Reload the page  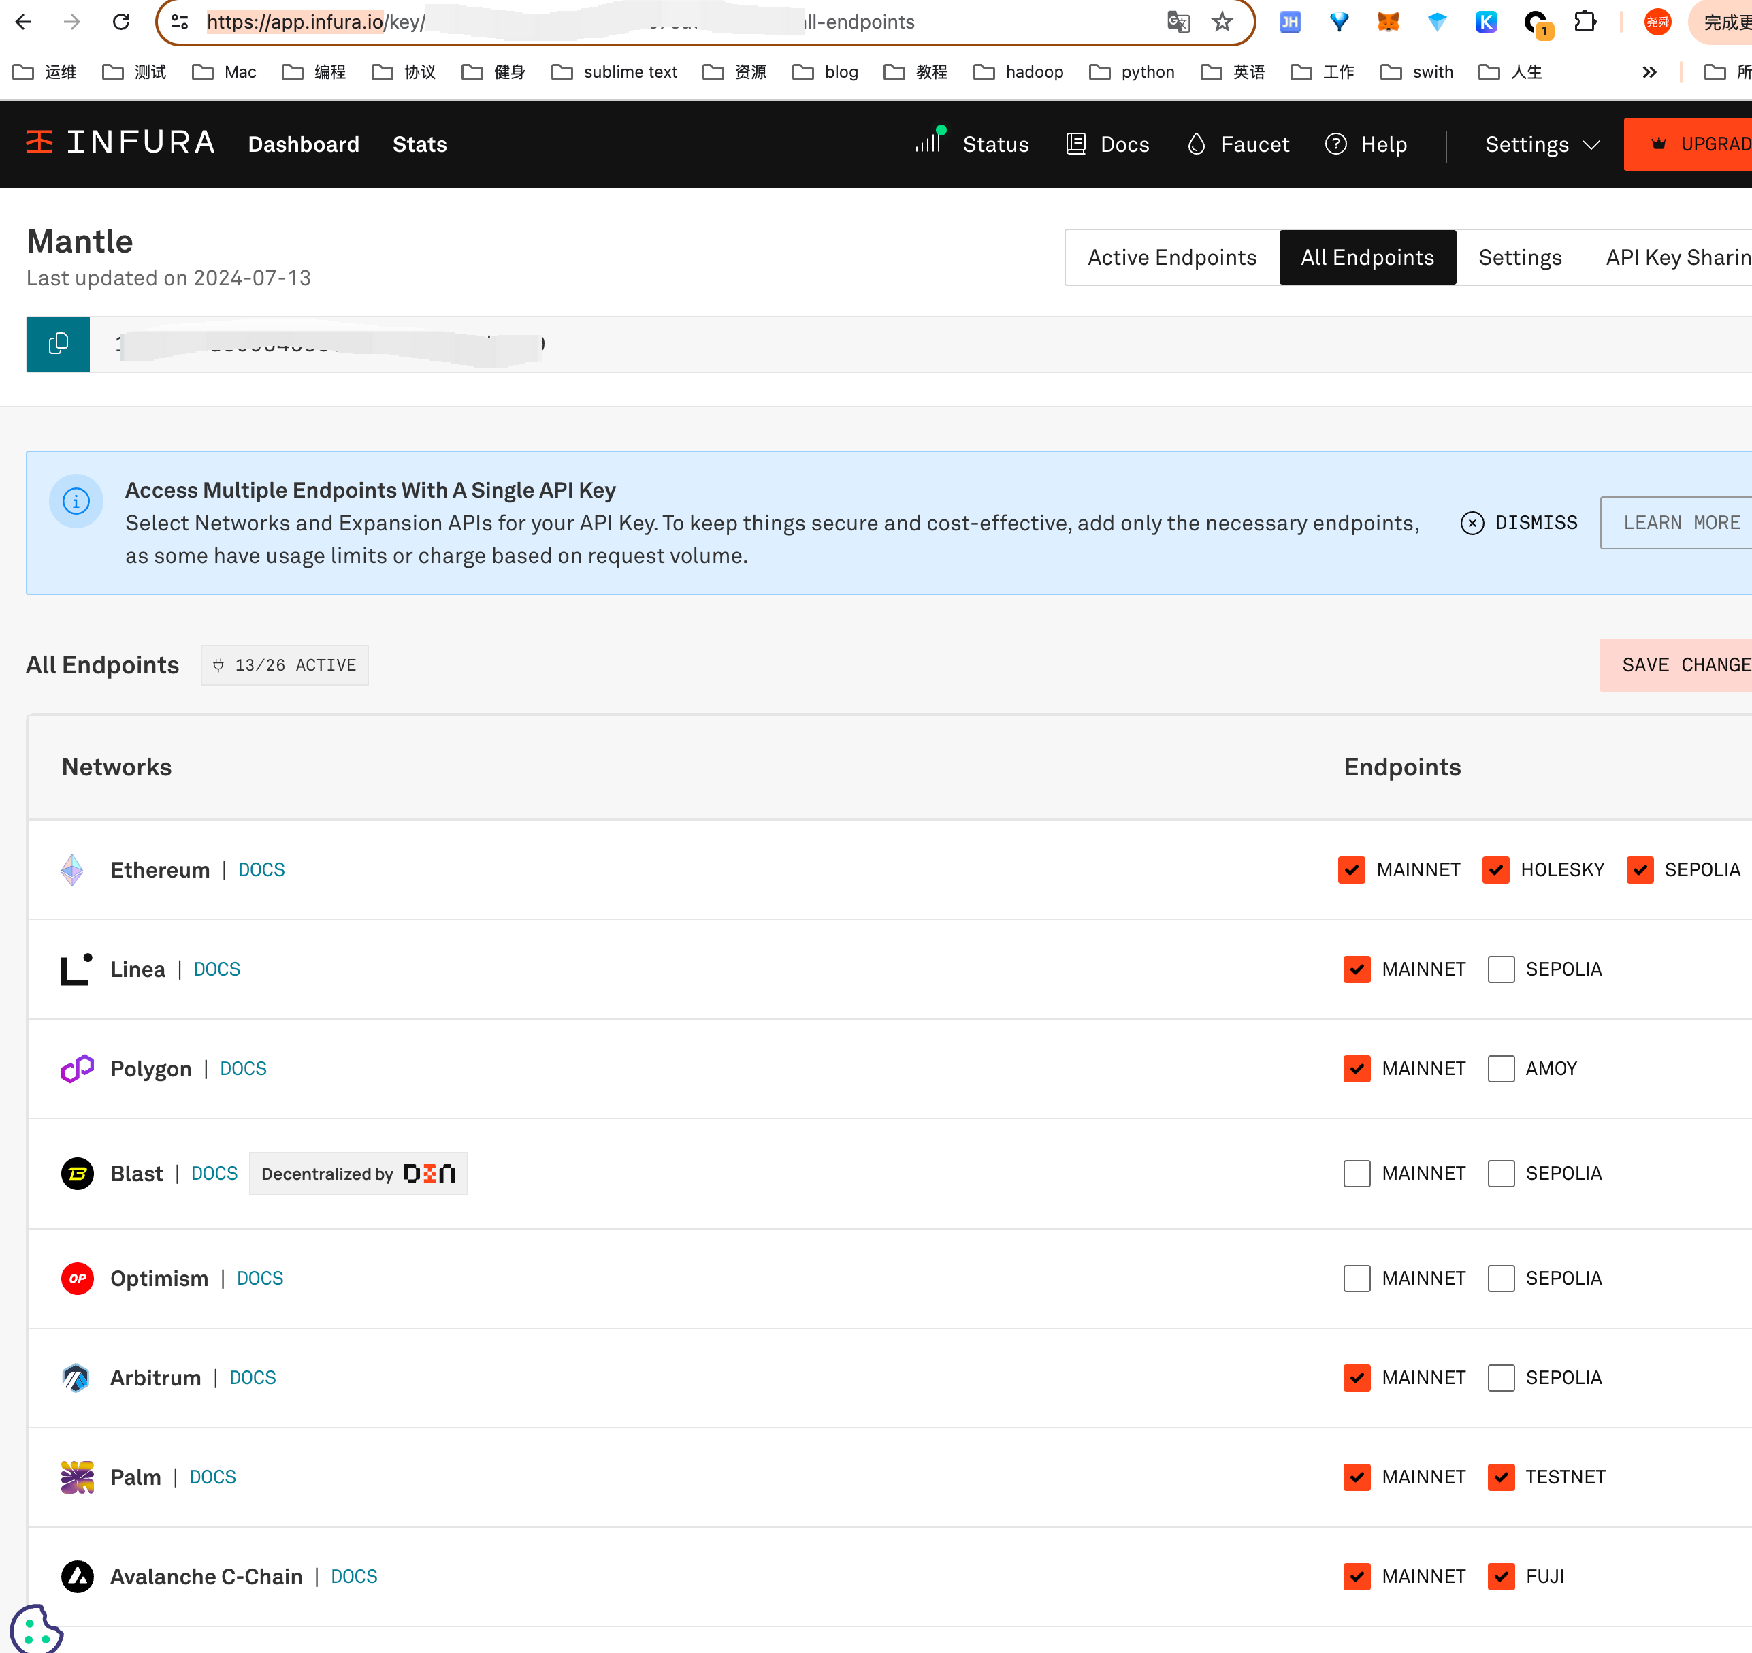122,22
